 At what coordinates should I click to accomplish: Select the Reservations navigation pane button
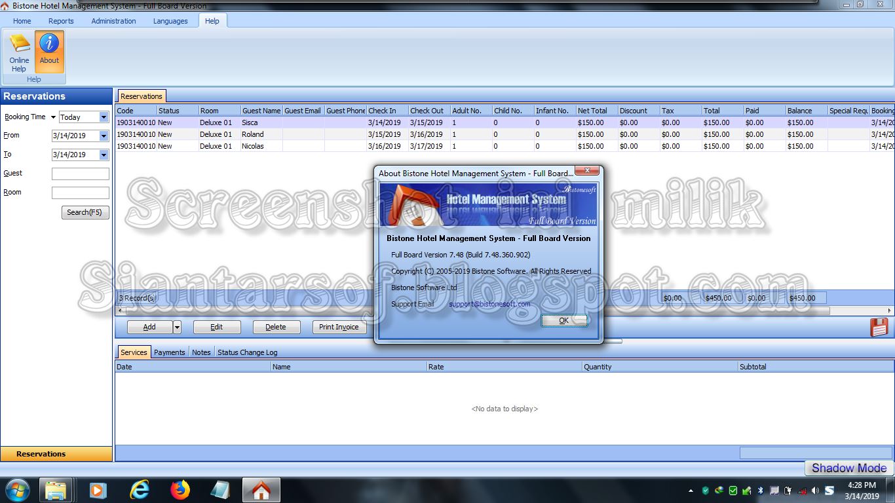(x=56, y=454)
